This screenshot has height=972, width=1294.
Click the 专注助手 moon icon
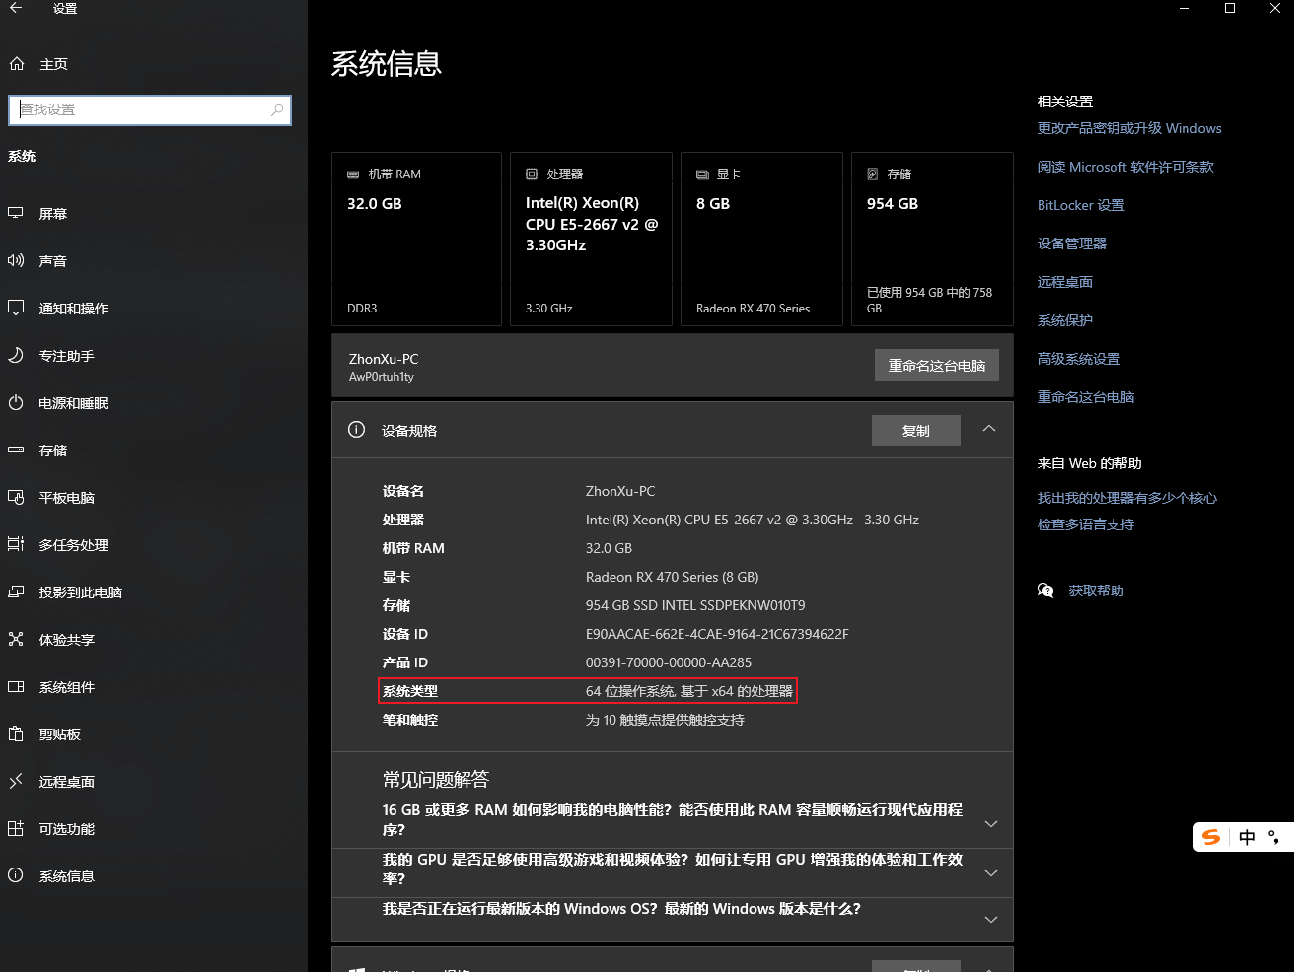[16, 355]
